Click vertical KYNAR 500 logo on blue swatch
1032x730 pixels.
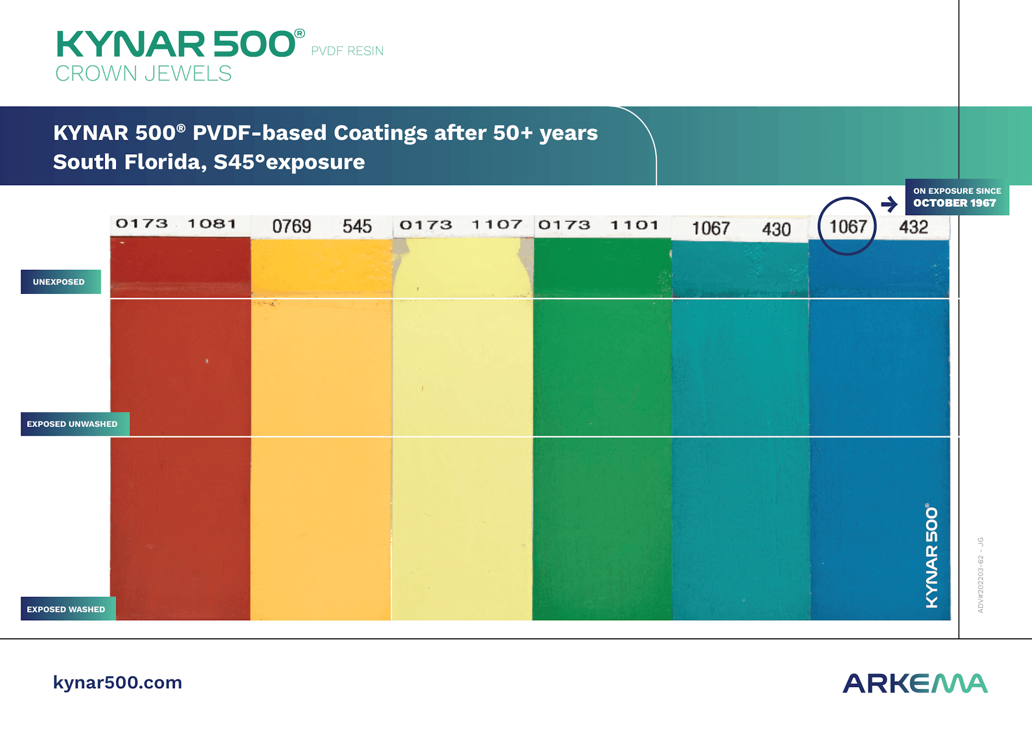(x=932, y=556)
